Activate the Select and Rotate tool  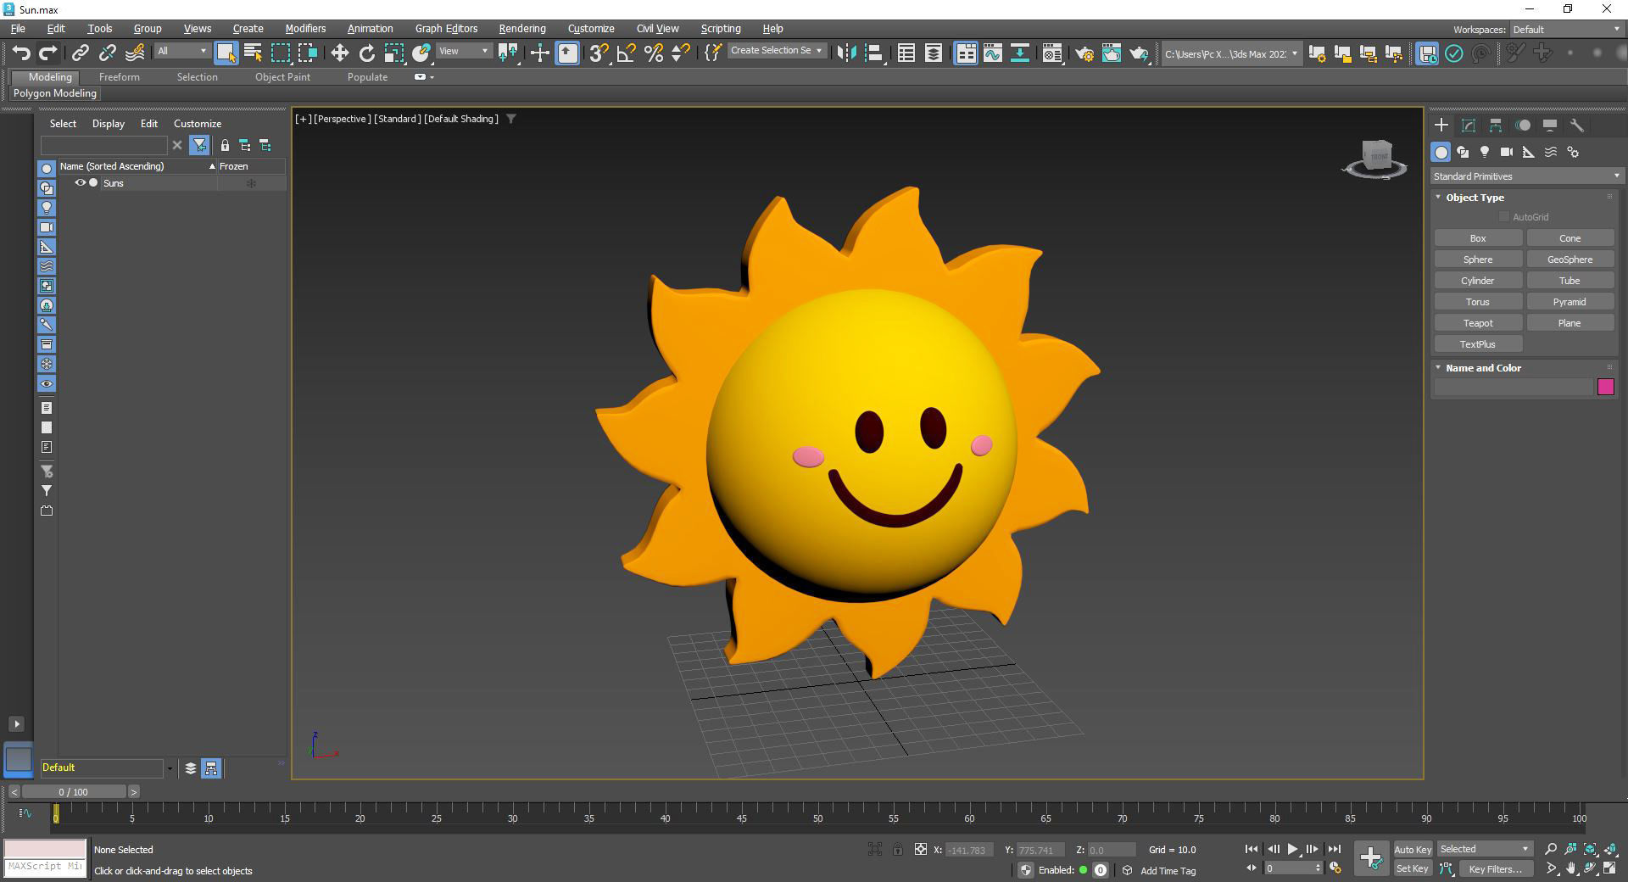point(366,53)
